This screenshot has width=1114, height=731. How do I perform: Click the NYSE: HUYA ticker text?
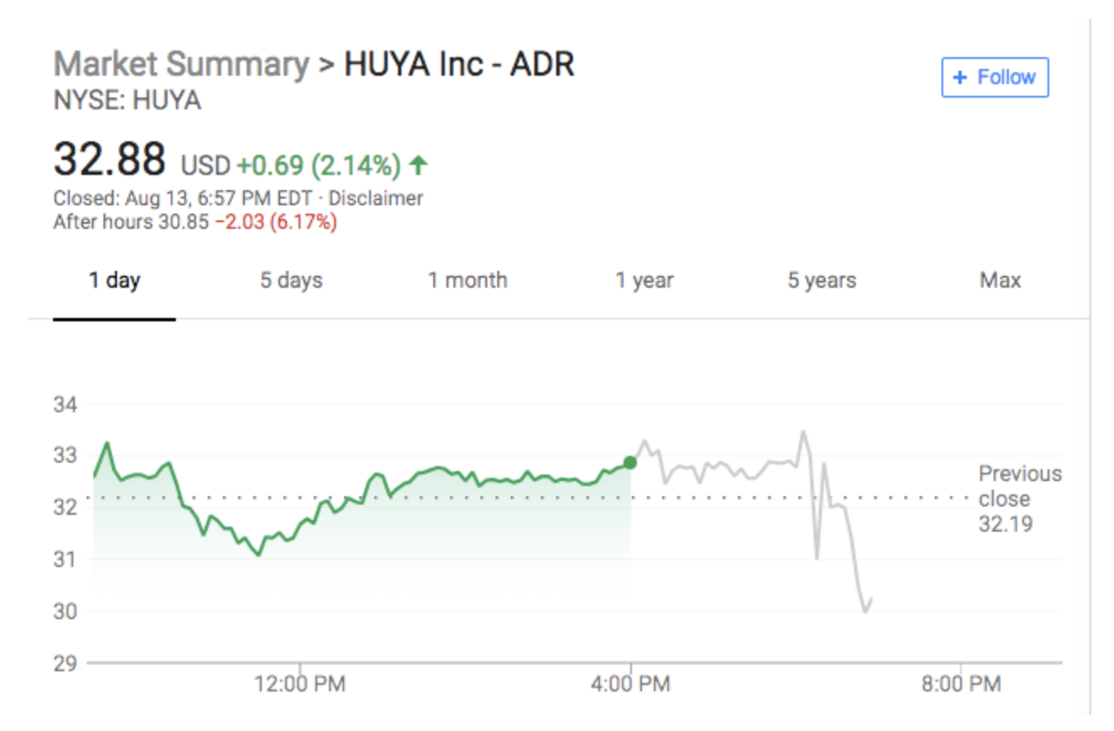tap(127, 101)
